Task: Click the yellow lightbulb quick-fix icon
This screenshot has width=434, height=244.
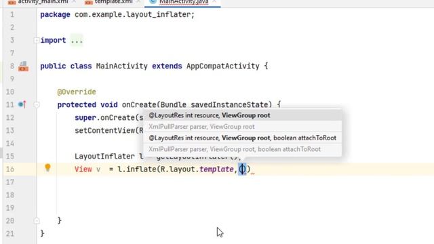Action: tap(47, 167)
